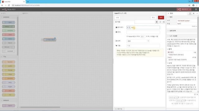Select the link in node in the palette

point(8,43)
